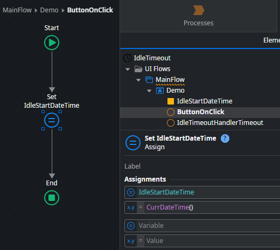The height and width of the screenshot is (250, 280).
Task: Select the IdleTimeout module root
Action: click(x=152, y=58)
